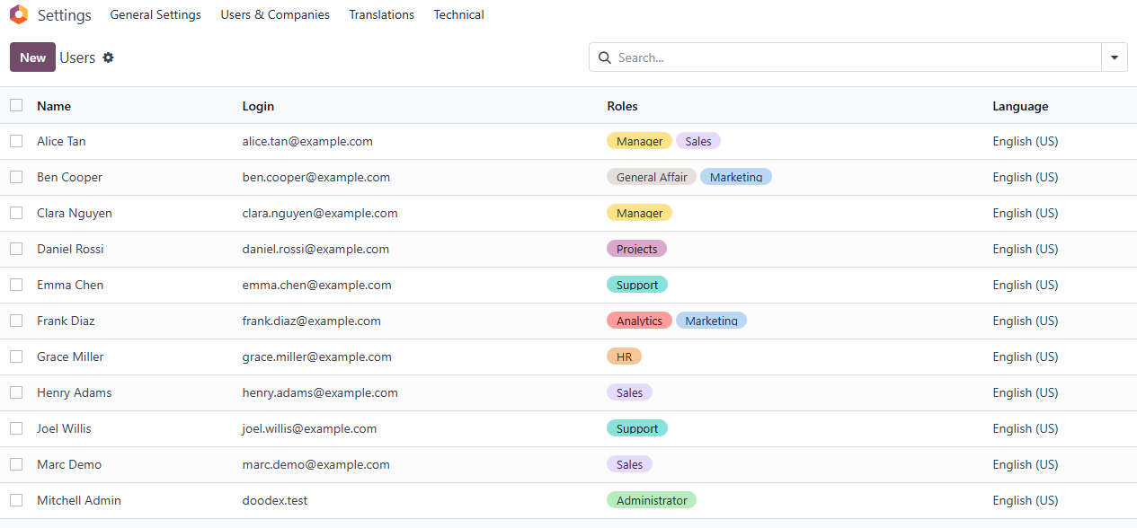
Task: Click the green Administrator tag
Action: [x=652, y=500]
